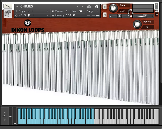Screen dimensions: 162x129
Task: Shift keyboard octave down with the down arrow
Action: pos(4,120)
